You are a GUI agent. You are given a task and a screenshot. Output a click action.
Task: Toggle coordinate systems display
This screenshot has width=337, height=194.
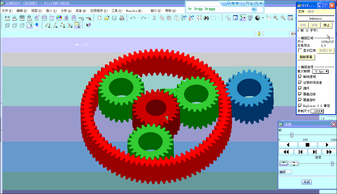point(70,25)
